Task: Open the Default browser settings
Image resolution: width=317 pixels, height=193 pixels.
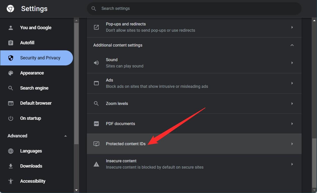Action: point(36,103)
